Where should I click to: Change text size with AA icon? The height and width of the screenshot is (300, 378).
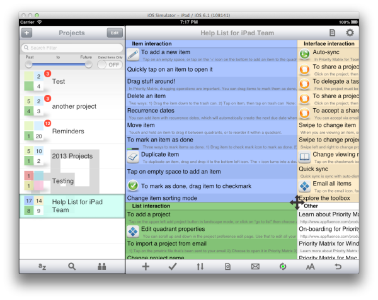[x=311, y=267]
